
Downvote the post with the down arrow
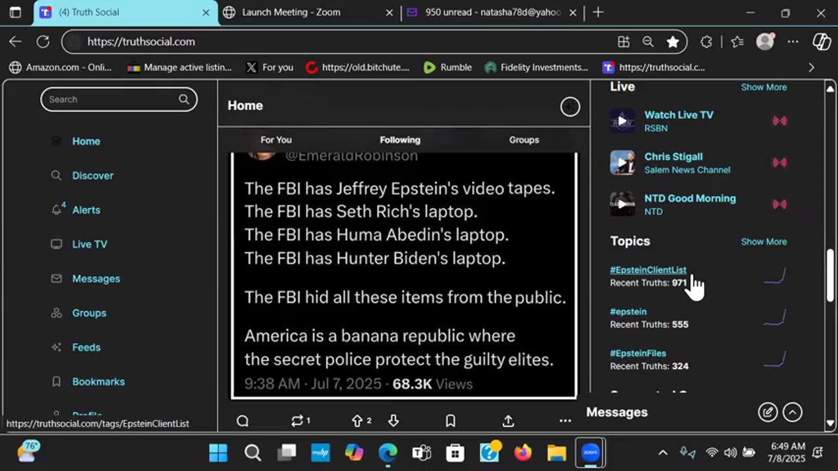(x=393, y=421)
